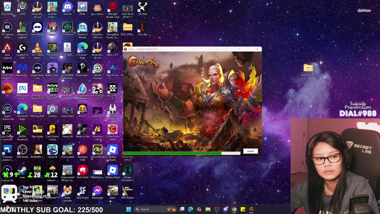Select the R.E.P.O. game icon

click(x=83, y=111)
